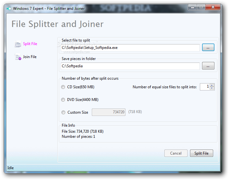Click the Number of equal size files label
The height and width of the screenshot is (180, 229).
(165, 87)
